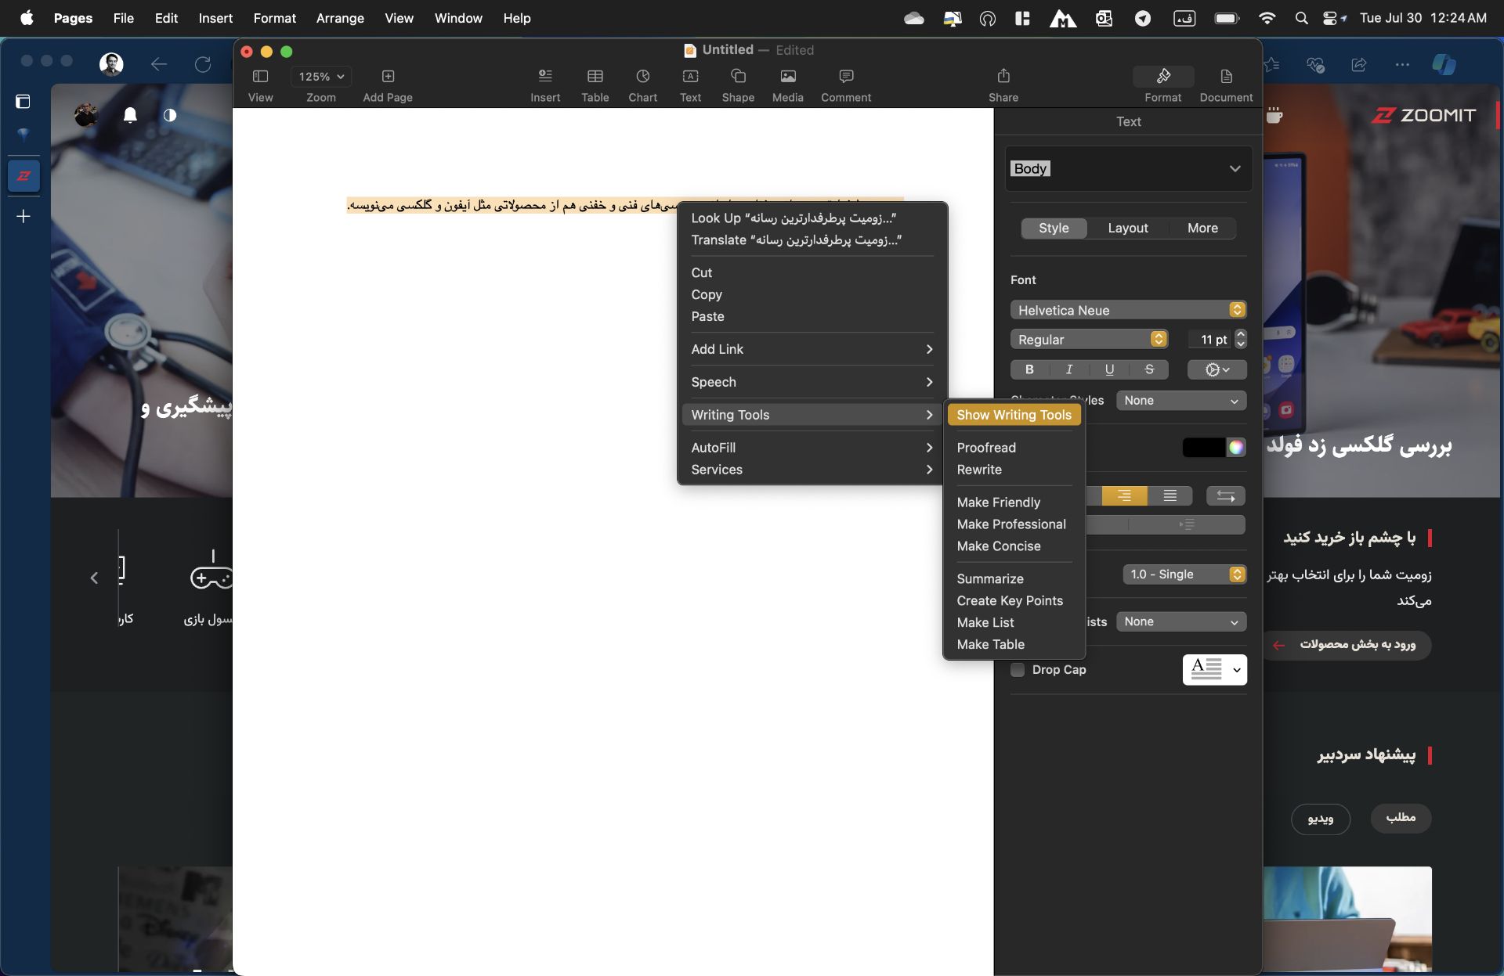This screenshot has height=976, width=1504.
Task: Expand the line spacing 1.0 Single dropdown
Action: click(x=1237, y=574)
